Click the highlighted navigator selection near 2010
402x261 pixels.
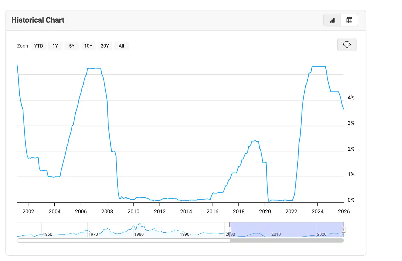click(276, 230)
